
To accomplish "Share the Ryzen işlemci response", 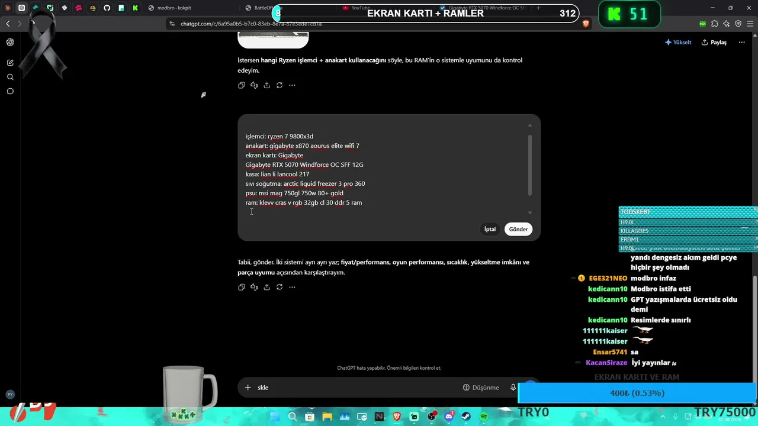I will click(x=266, y=85).
